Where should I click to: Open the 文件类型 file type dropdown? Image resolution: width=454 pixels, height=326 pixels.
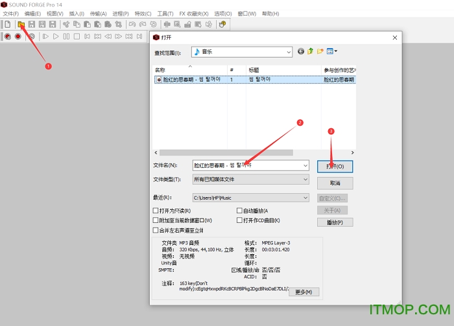pos(305,180)
